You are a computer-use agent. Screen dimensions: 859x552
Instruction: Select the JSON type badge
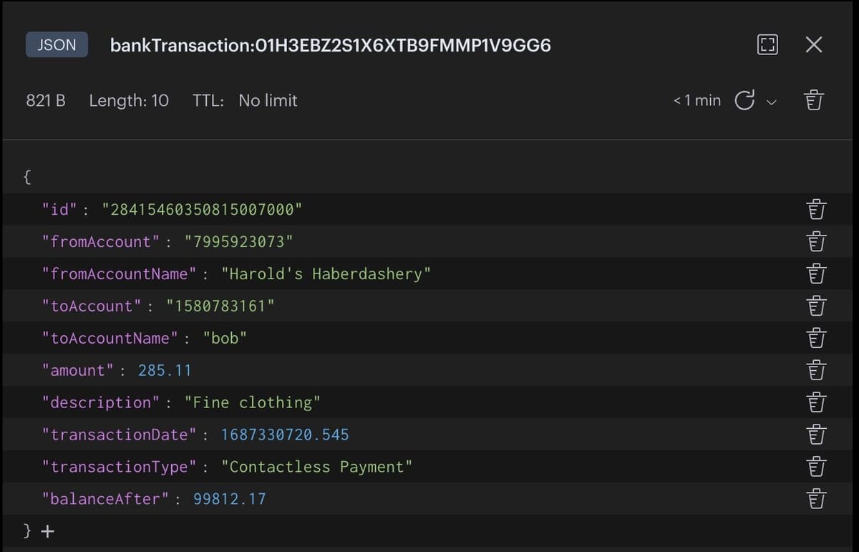(x=57, y=44)
